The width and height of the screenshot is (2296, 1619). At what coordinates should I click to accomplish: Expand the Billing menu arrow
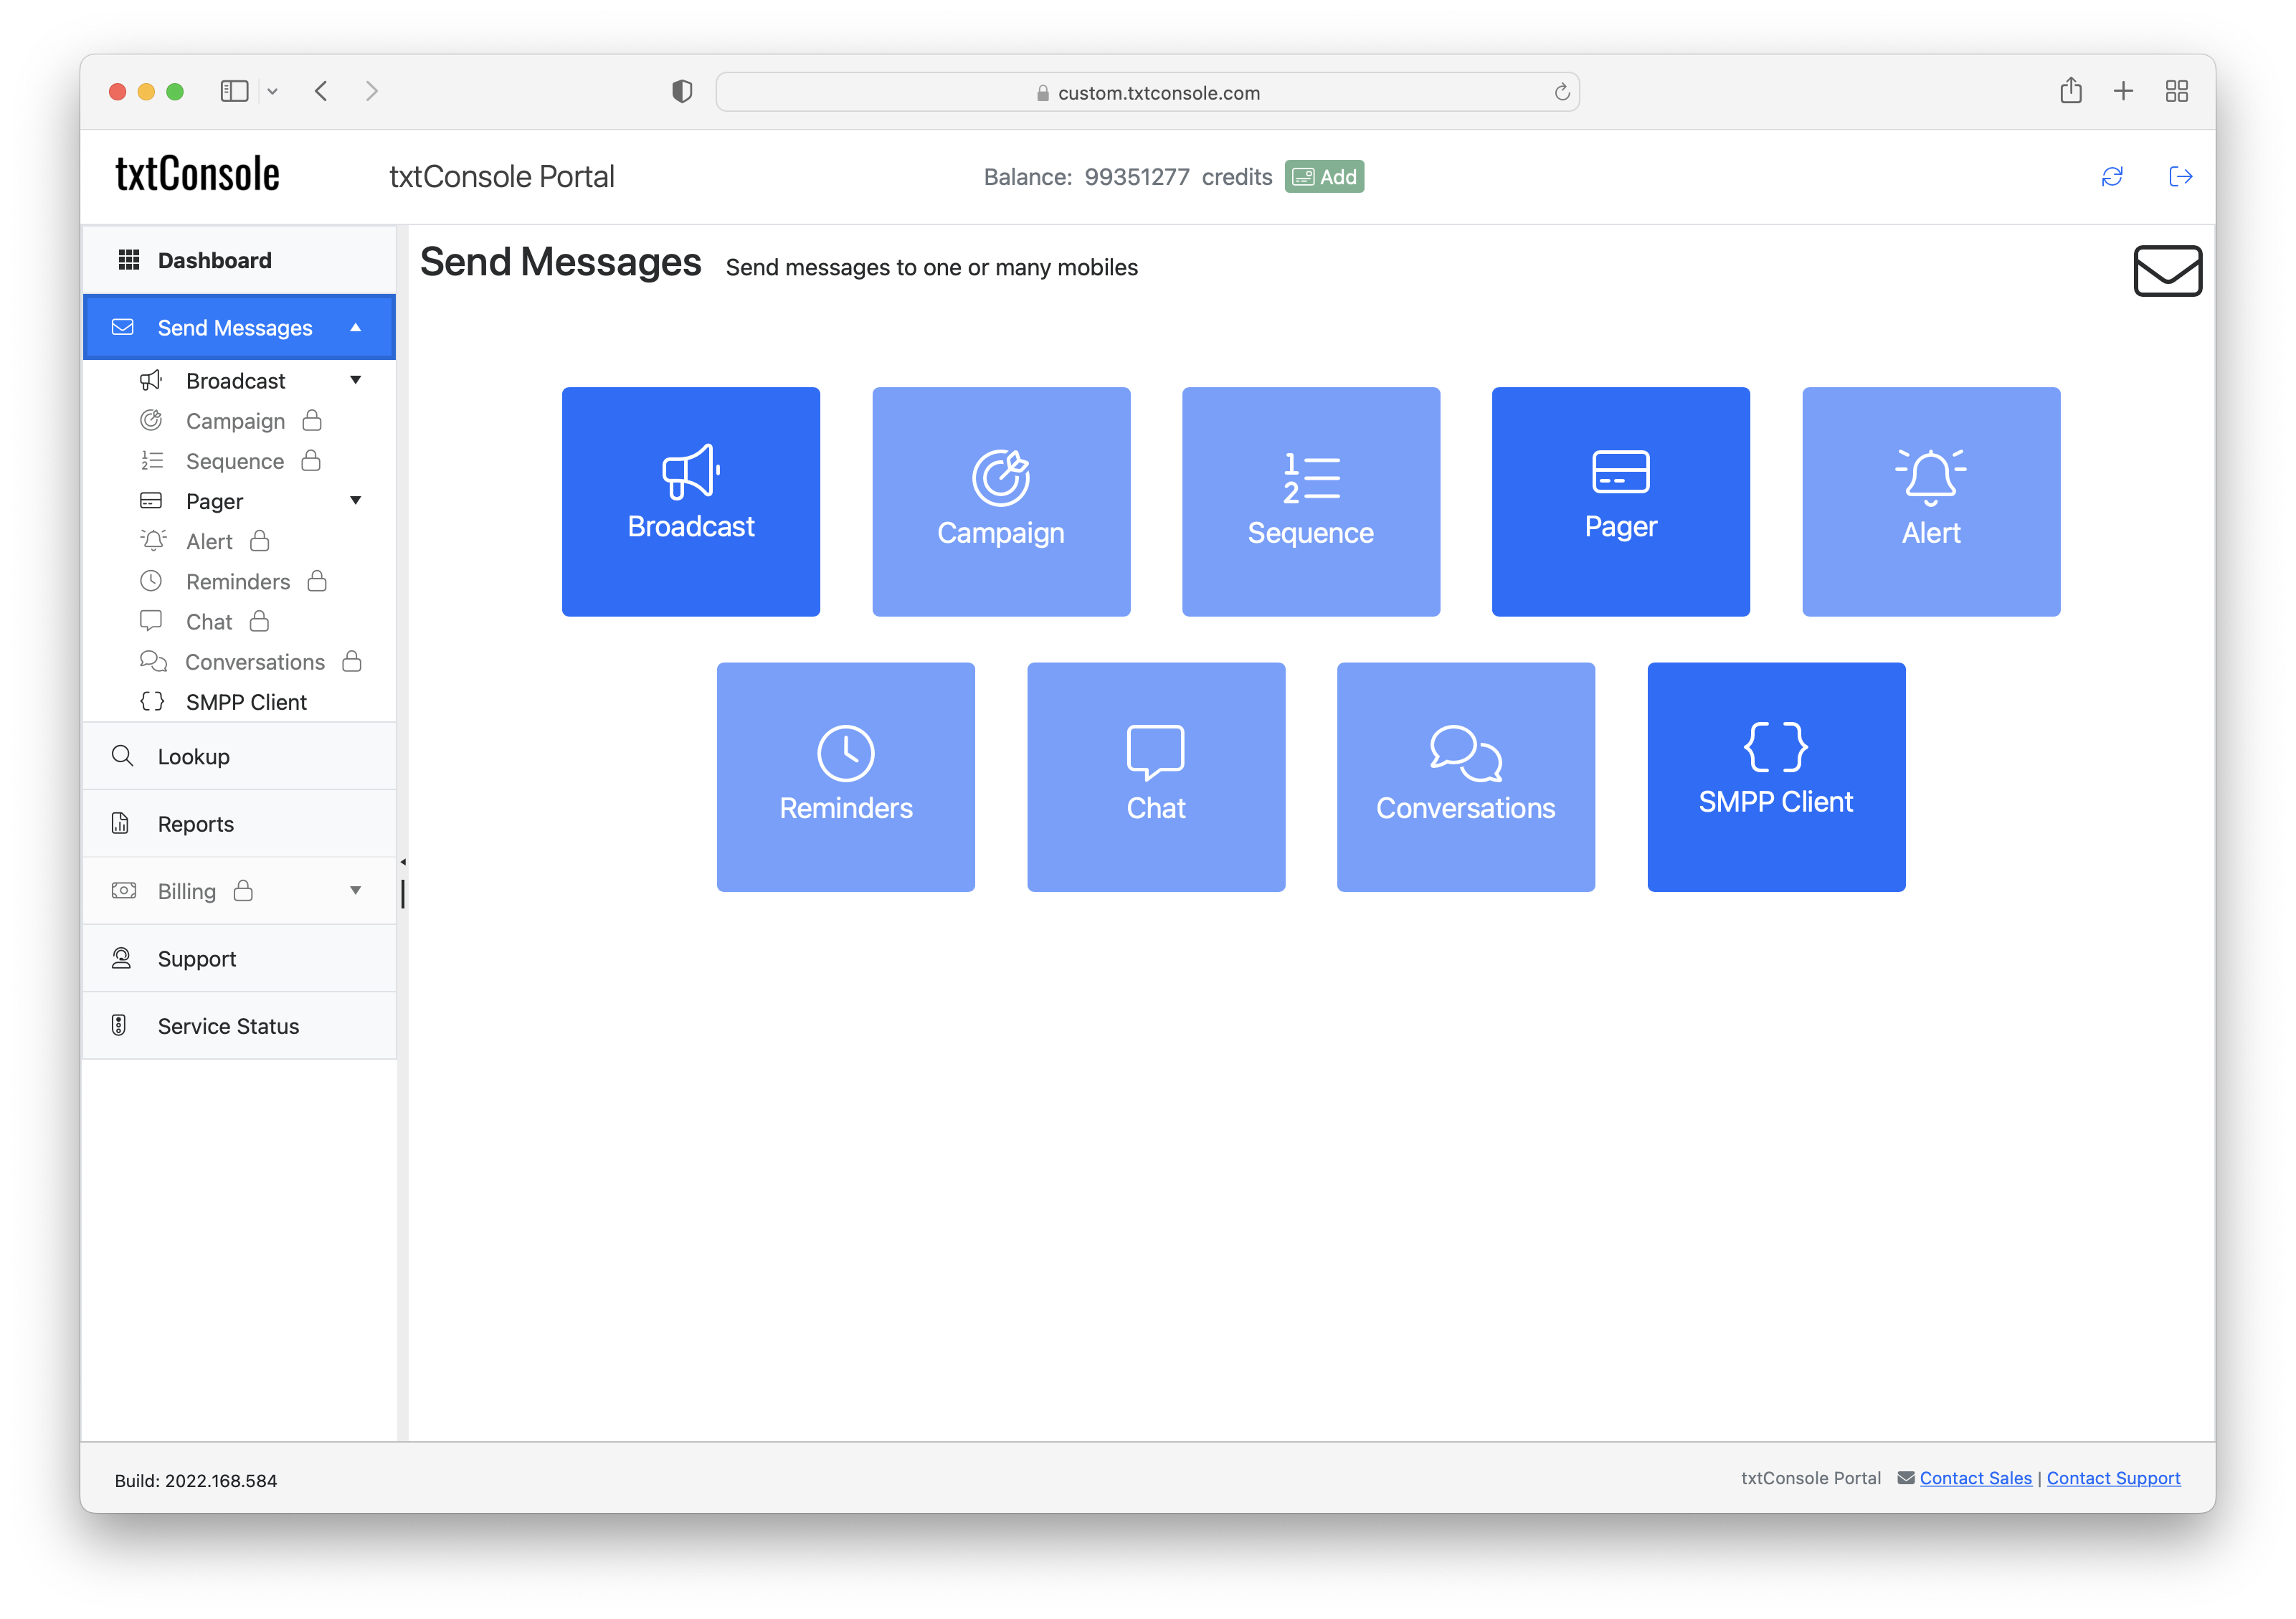[x=355, y=890]
